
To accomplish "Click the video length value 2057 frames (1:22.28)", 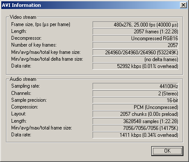I will tap(135, 32).
